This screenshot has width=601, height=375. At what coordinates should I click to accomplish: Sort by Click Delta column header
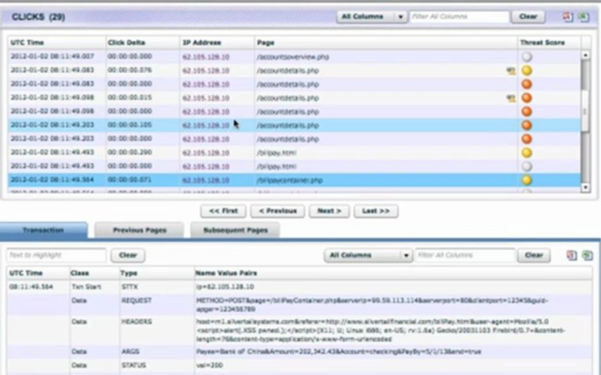coord(142,43)
